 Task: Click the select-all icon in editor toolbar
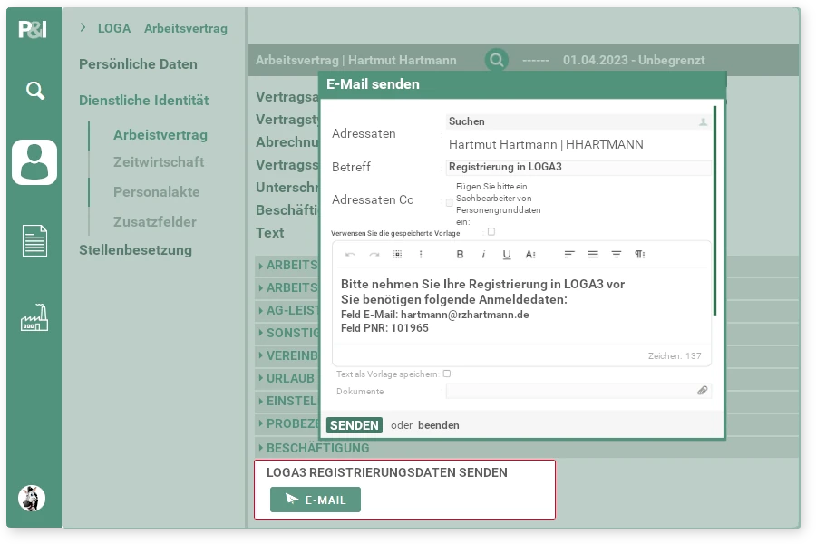[x=398, y=254]
